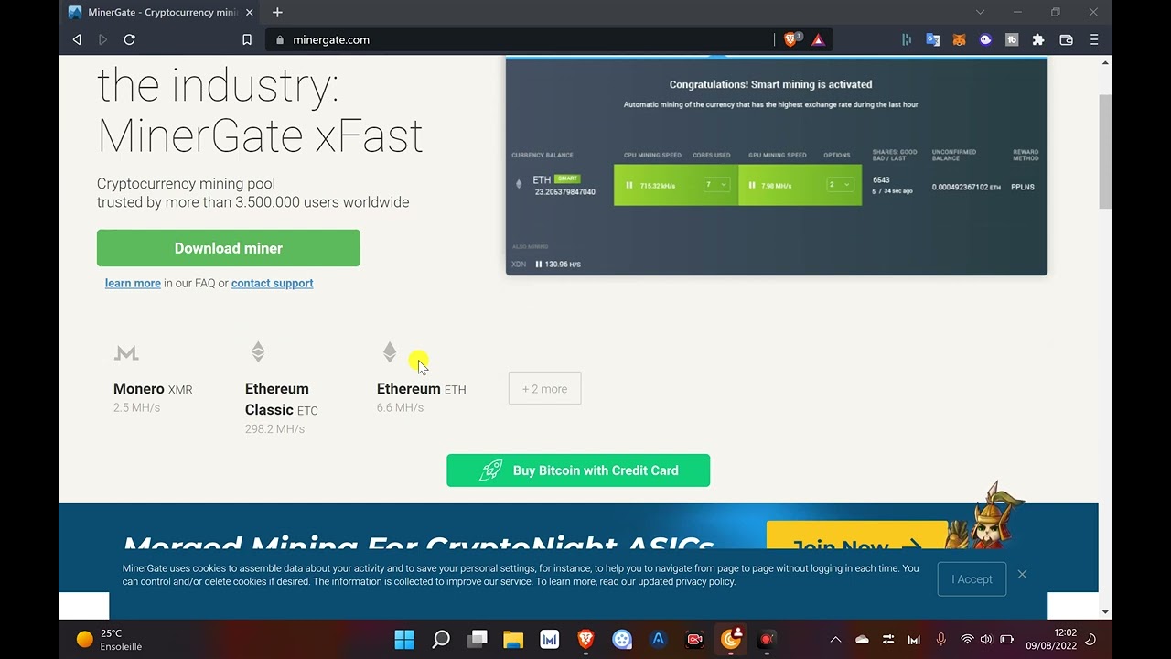This screenshot has width=1171, height=659.
Task: Pause CPU mining in the preview
Action: click(x=629, y=185)
